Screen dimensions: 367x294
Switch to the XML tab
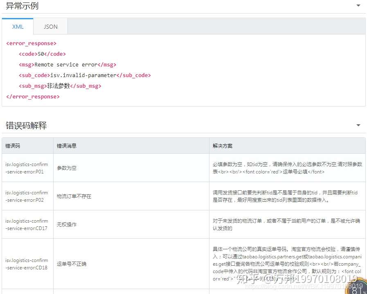pyautogui.click(x=18, y=27)
